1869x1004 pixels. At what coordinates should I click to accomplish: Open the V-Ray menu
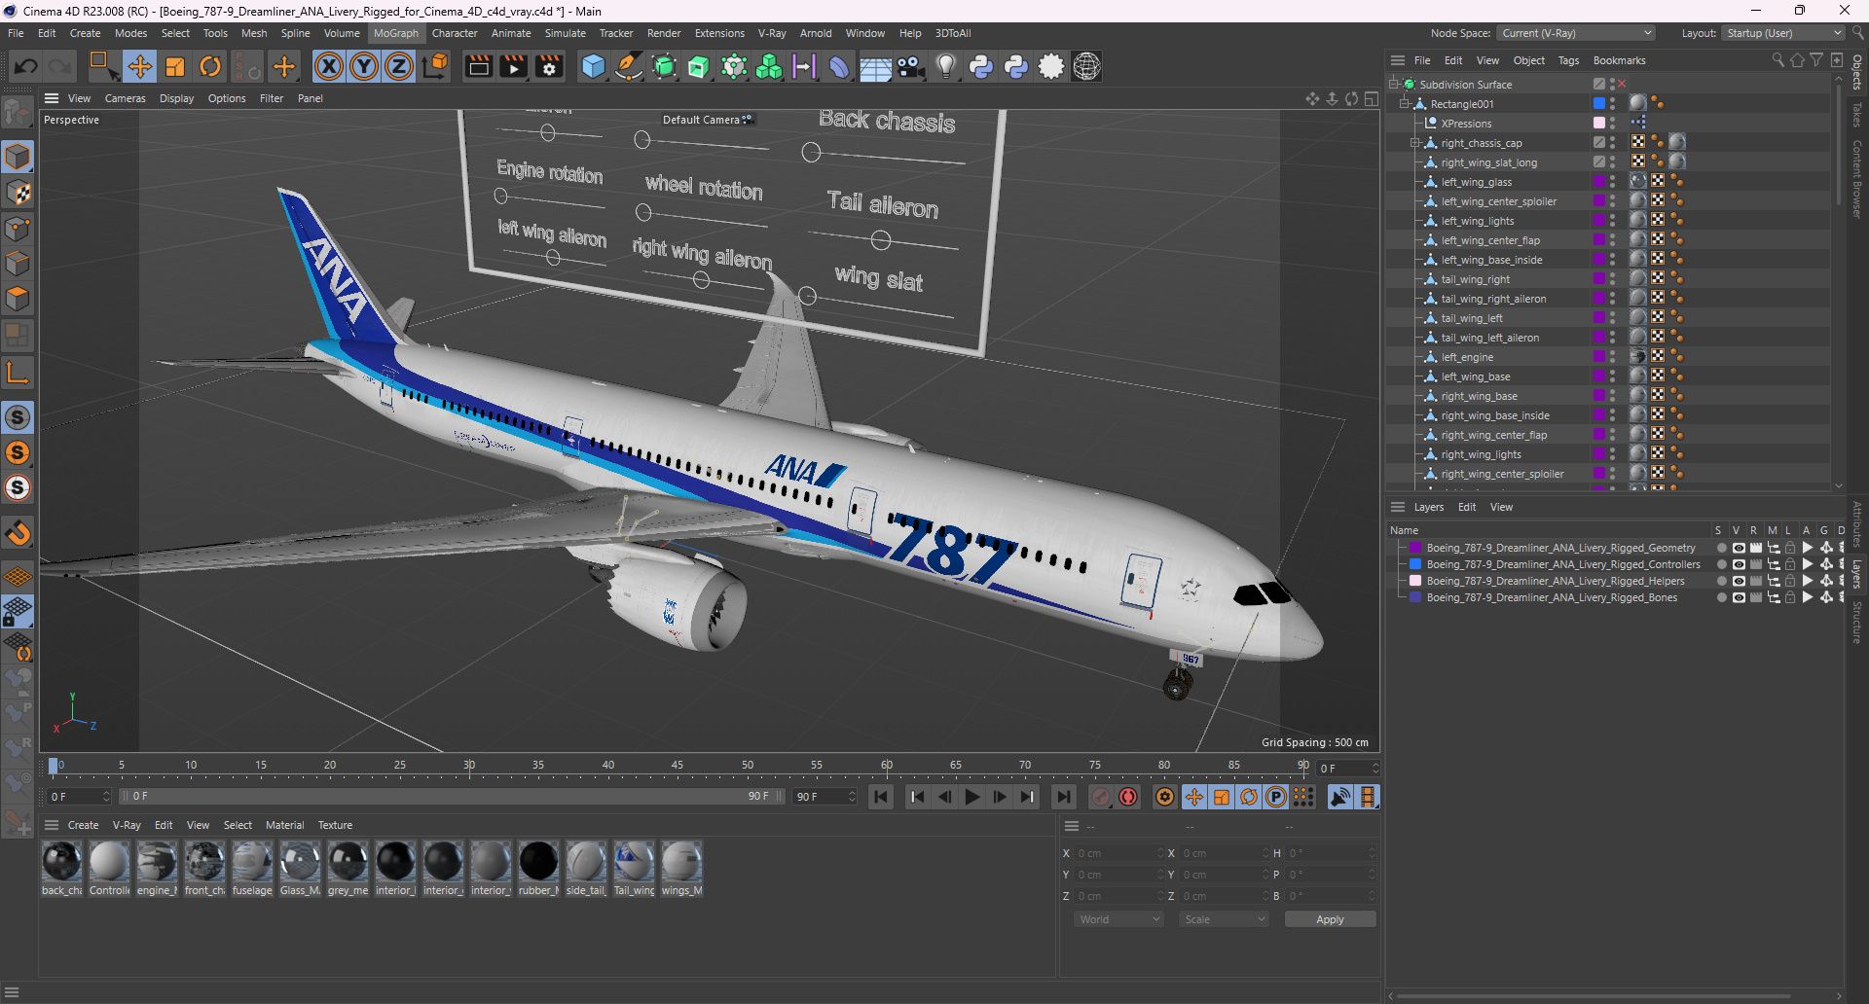[x=772, y=33]
